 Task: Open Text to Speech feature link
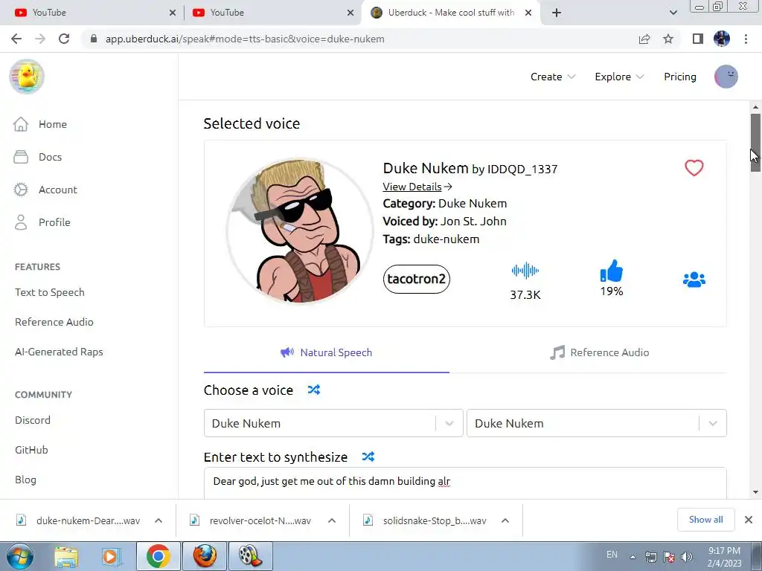(x=50, y=292)
